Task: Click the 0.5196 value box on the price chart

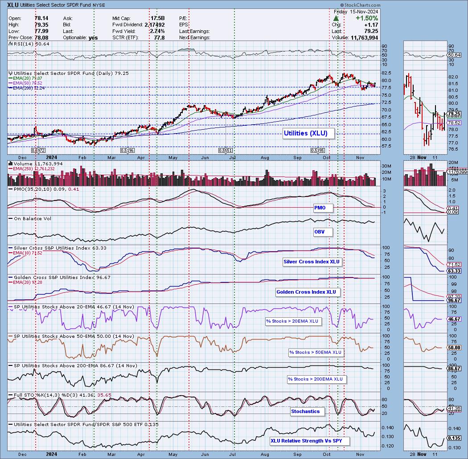Action: tap(127, 151)
